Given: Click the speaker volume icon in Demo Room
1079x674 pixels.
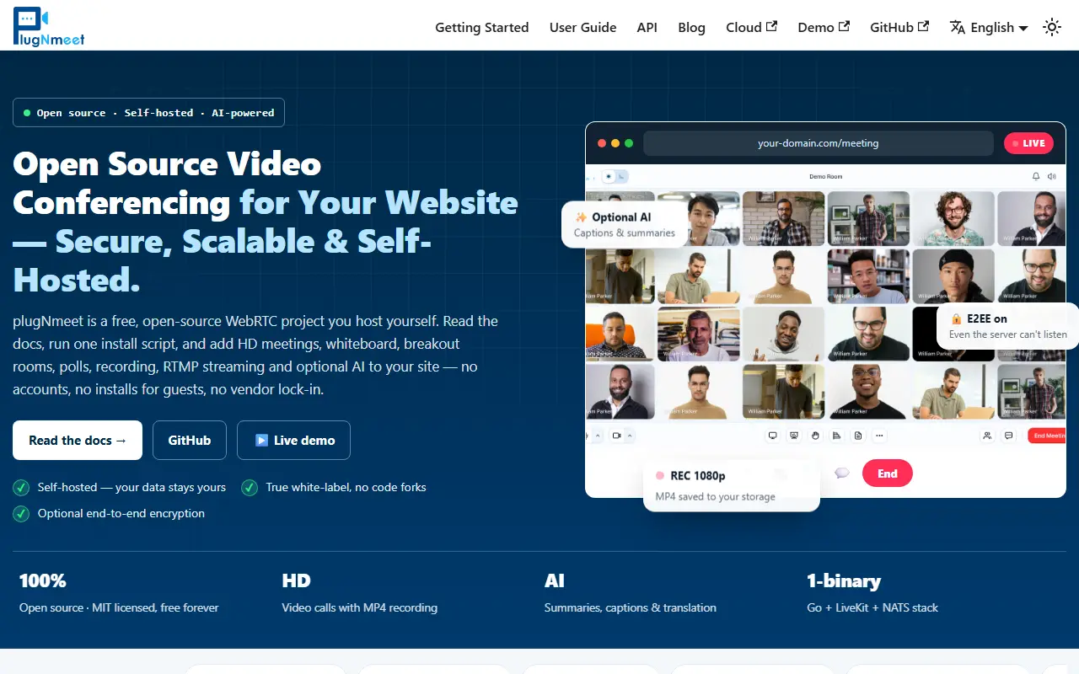Looking at the screenshot, I should coord(1051,176).
